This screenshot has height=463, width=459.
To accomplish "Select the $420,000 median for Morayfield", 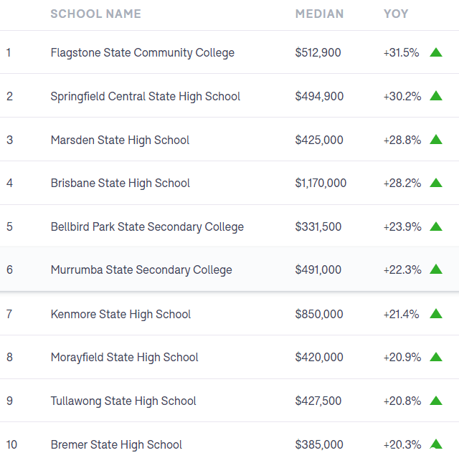I will (319, 358).
